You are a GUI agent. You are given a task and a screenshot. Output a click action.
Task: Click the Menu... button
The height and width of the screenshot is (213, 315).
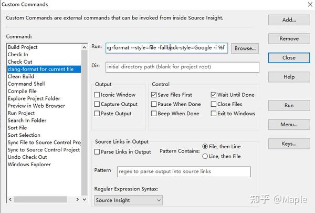(289, 125)
